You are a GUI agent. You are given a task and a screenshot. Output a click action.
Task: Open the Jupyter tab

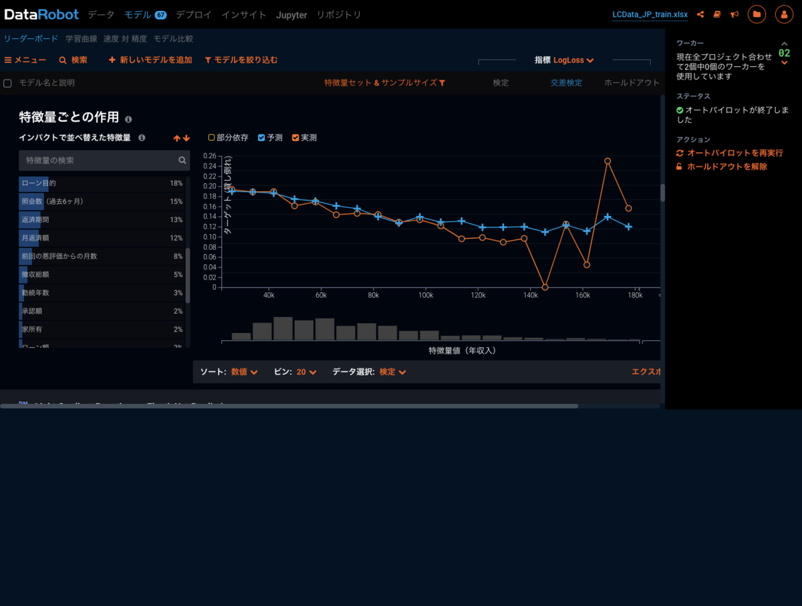[x=291, y=14]
